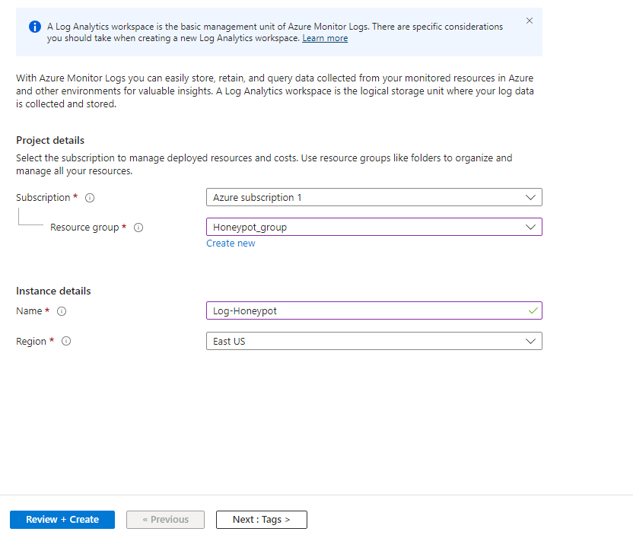The height and width of the screenshot is (538, 633).
Task: Click the Project details heading
Action: pyautogui.click(x=50, y=141)
